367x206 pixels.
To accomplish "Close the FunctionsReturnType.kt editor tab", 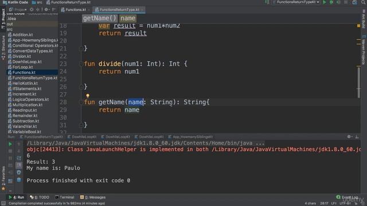I will coord(142,10).
